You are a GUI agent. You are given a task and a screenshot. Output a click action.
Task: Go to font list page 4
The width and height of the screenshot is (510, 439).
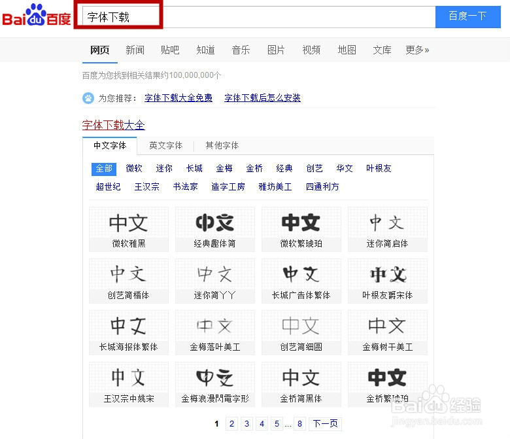pos(262,424)
